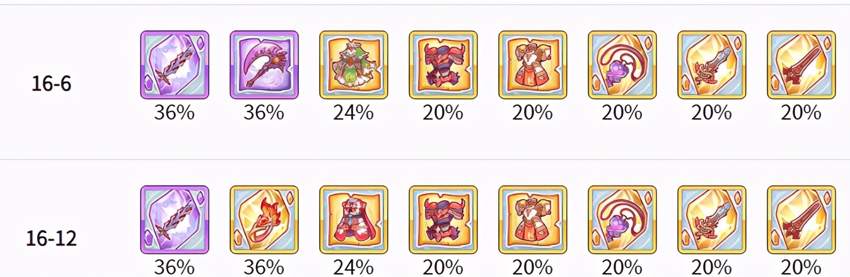Select the flame staff fragment in row 16-12

coord(264,220)
